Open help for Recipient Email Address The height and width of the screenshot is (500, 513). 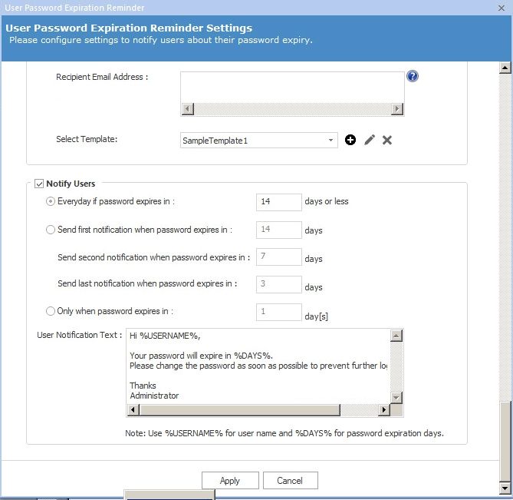(413, 76)
